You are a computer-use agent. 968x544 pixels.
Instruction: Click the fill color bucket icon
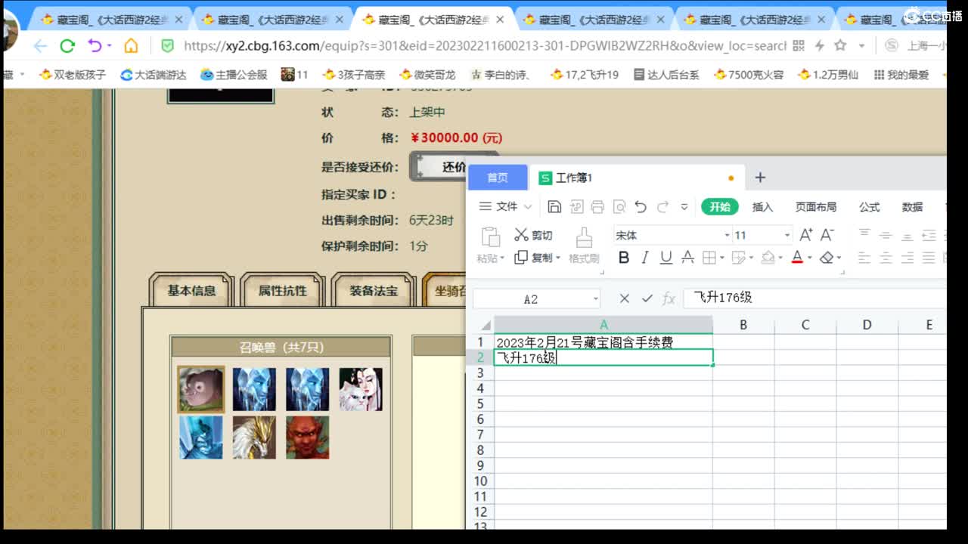(x=768, y=258)
